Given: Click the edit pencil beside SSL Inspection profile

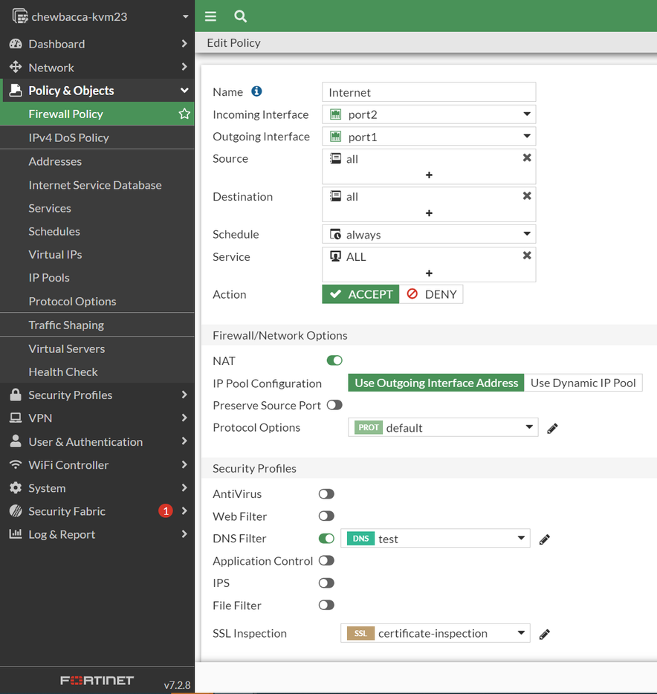Looking at the screenshot, I should (x=545, y=634).
